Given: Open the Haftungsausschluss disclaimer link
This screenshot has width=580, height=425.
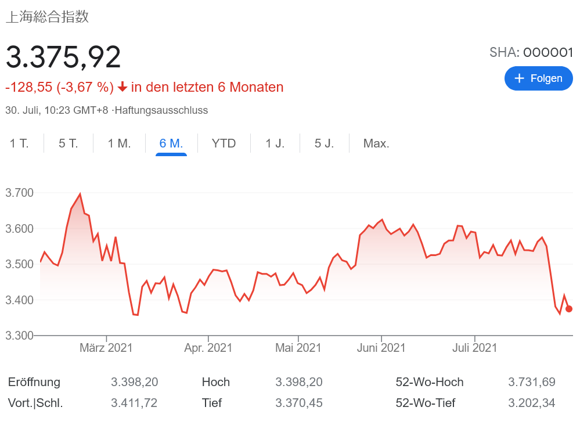Looking at the screenshot, I should pyautogui.click(x=161, y=110).
